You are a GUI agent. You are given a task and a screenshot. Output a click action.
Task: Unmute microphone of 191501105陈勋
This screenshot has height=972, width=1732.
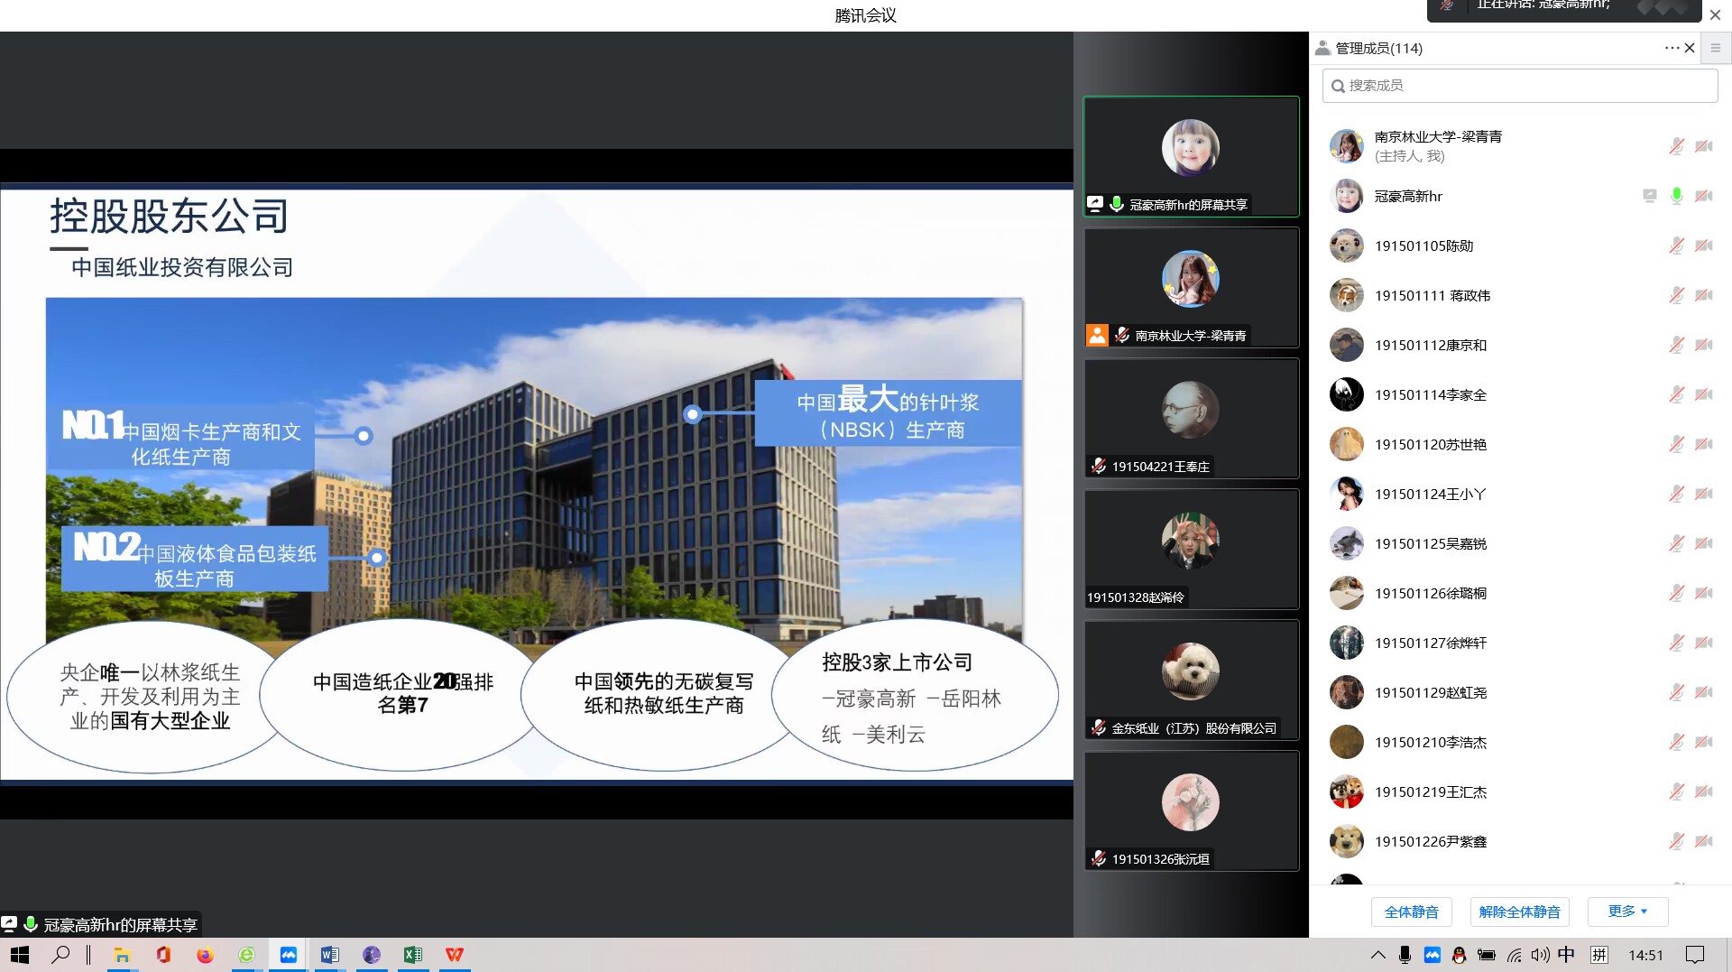[x=1676, y=245]
